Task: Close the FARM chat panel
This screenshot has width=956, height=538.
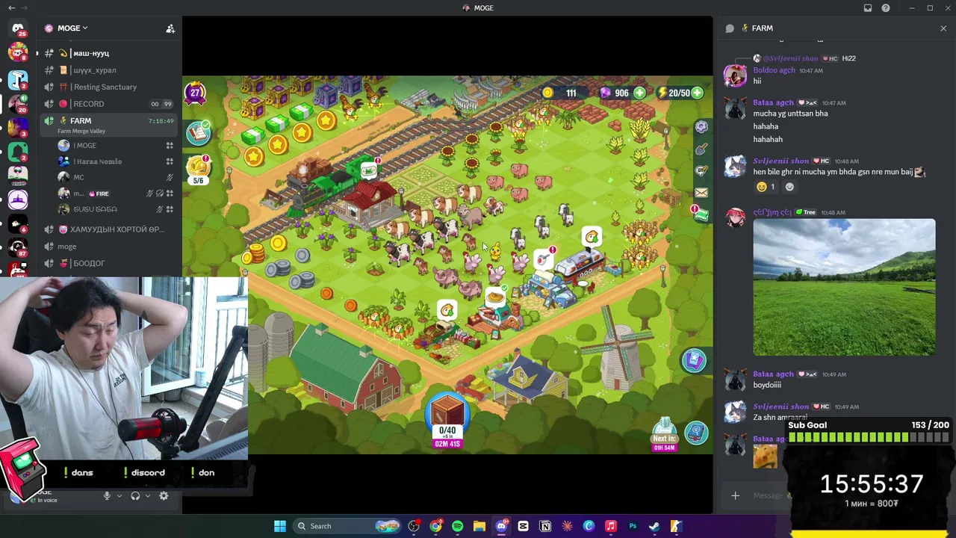Action: tap(943, 28)
